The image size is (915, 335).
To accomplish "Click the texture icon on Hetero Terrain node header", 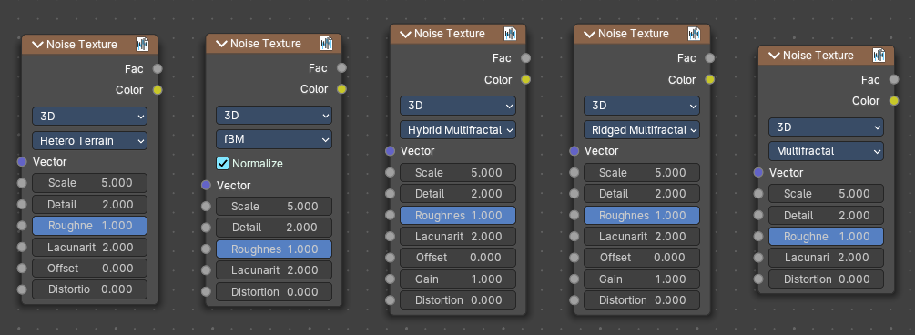I will (x=143, y=45).
